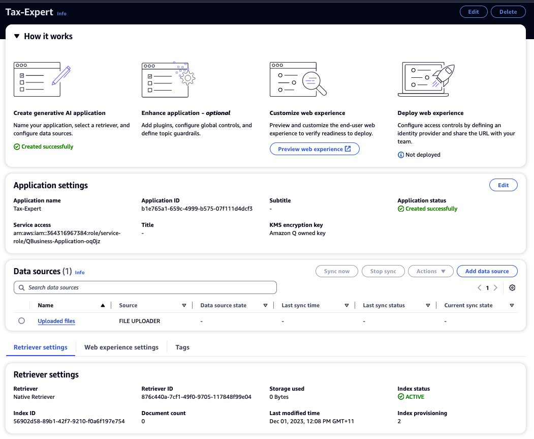Viewport: 534px width, 439px height.
Task: Click the Not deployed info icon
Action: tap(401, 155)
